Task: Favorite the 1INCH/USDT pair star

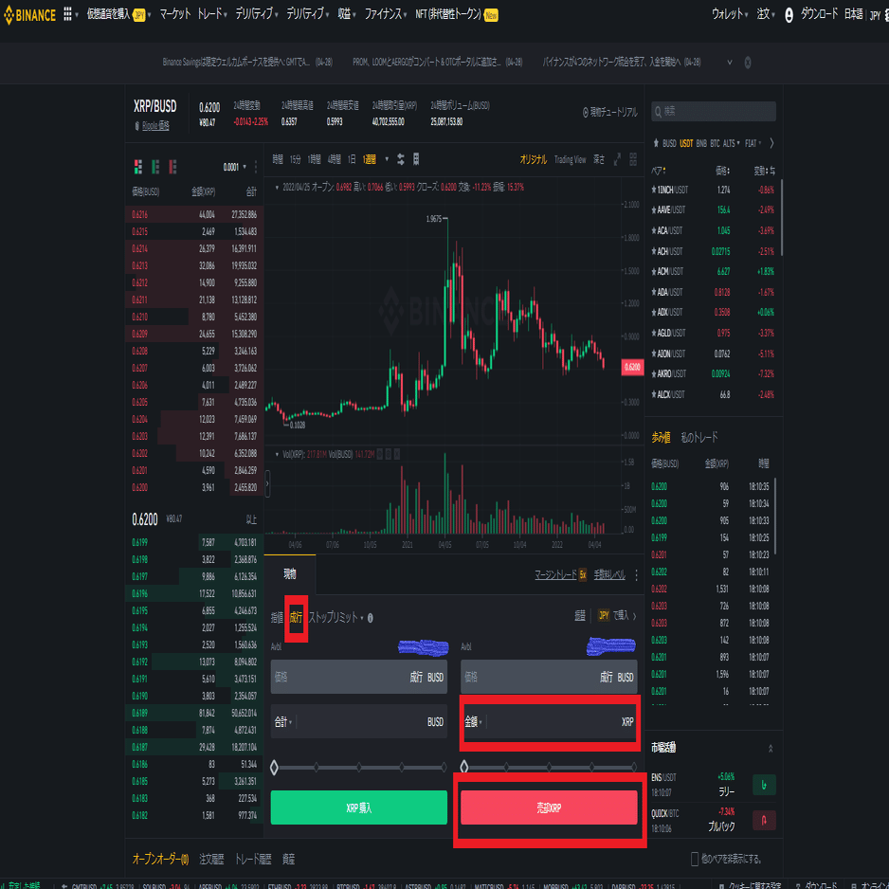Action: (x=654, y=190)
